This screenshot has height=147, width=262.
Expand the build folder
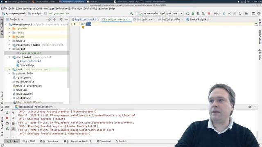[x=9, y=37]
